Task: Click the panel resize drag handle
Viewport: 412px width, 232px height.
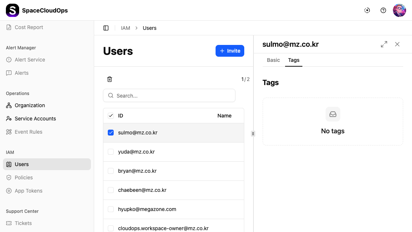Action: [253, 134]
